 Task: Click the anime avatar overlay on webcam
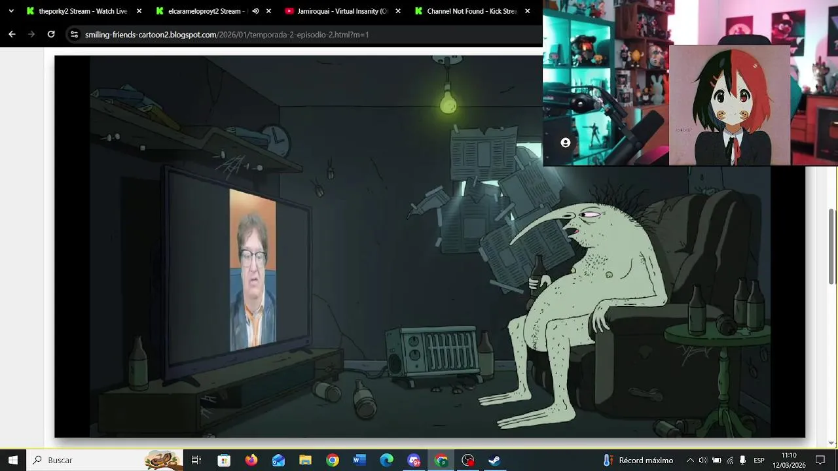pyautogui.click(x=729, y=105)
